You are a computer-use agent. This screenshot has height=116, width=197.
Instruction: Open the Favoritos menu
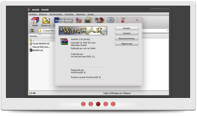pos(69,14)
